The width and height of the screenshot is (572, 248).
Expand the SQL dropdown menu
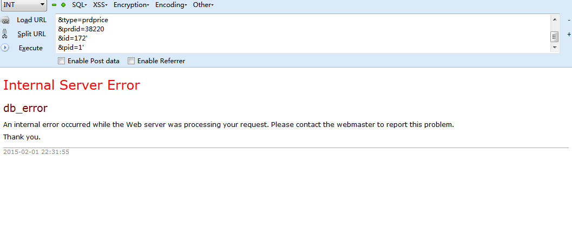[80, 5]
